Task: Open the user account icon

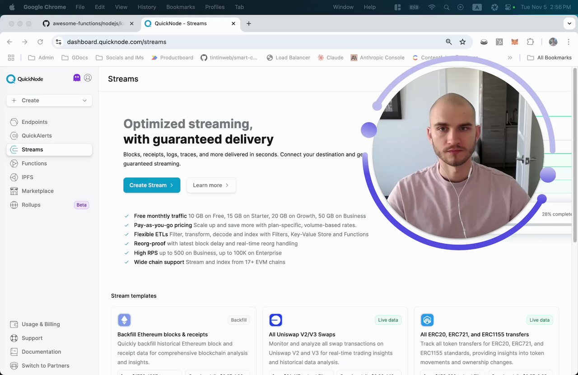Action: [x=88, y=78]
